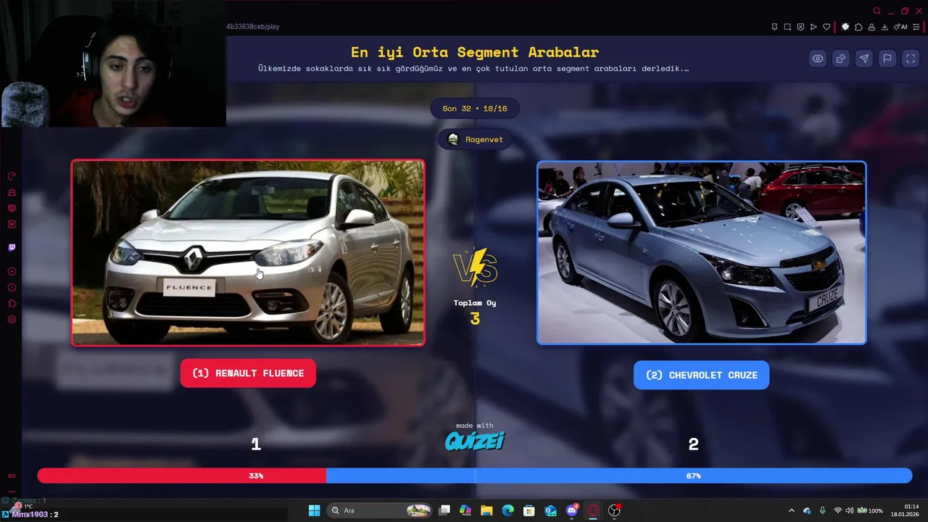Click the Quizei logo link
This screenshot has width=928, height=522.
pos(475,440)
